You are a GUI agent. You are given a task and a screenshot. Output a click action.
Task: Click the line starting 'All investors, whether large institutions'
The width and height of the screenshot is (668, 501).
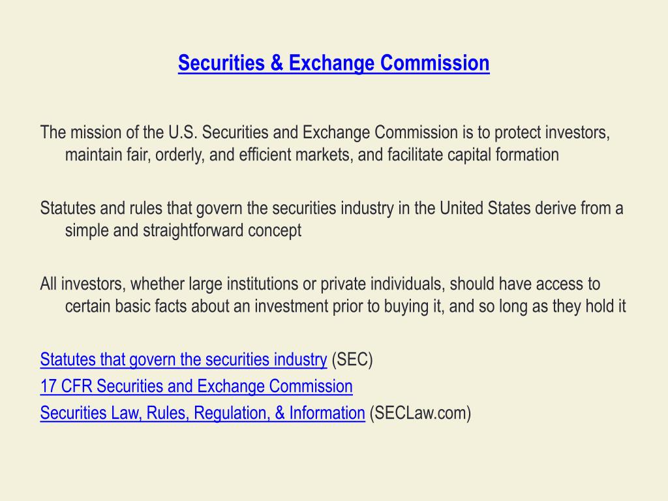pyautogui.click(x=320, y=284)
